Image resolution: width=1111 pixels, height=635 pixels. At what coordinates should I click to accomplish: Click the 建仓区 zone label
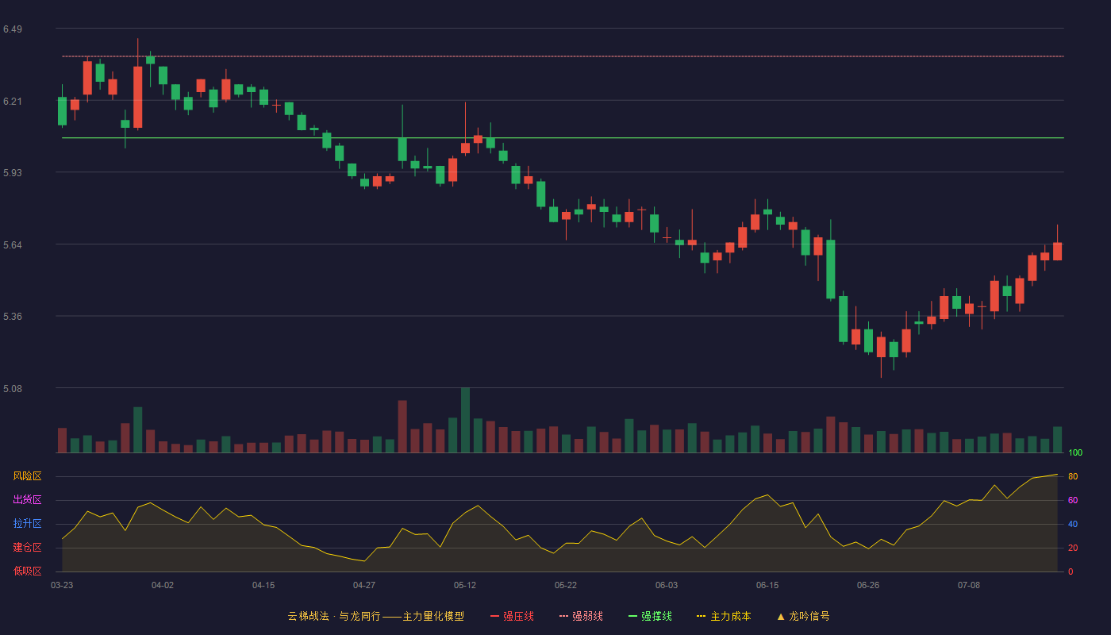point(27,548)
